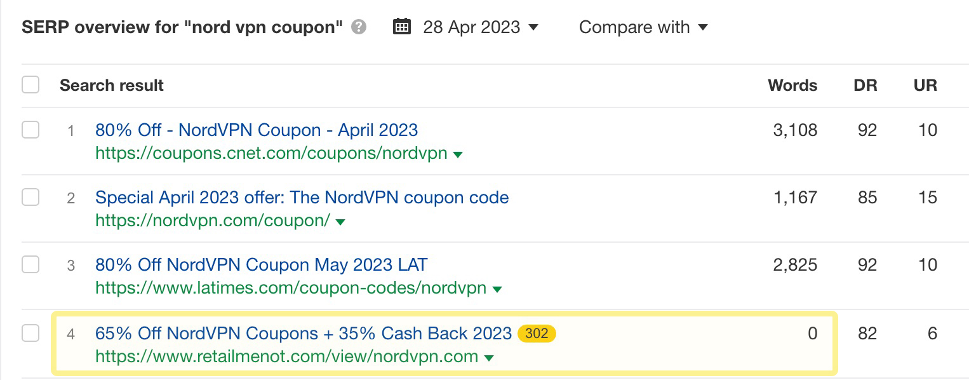Open the LA Times coupon result link
The height and width of the screenshot is (380, 969).
pos(261,264)
